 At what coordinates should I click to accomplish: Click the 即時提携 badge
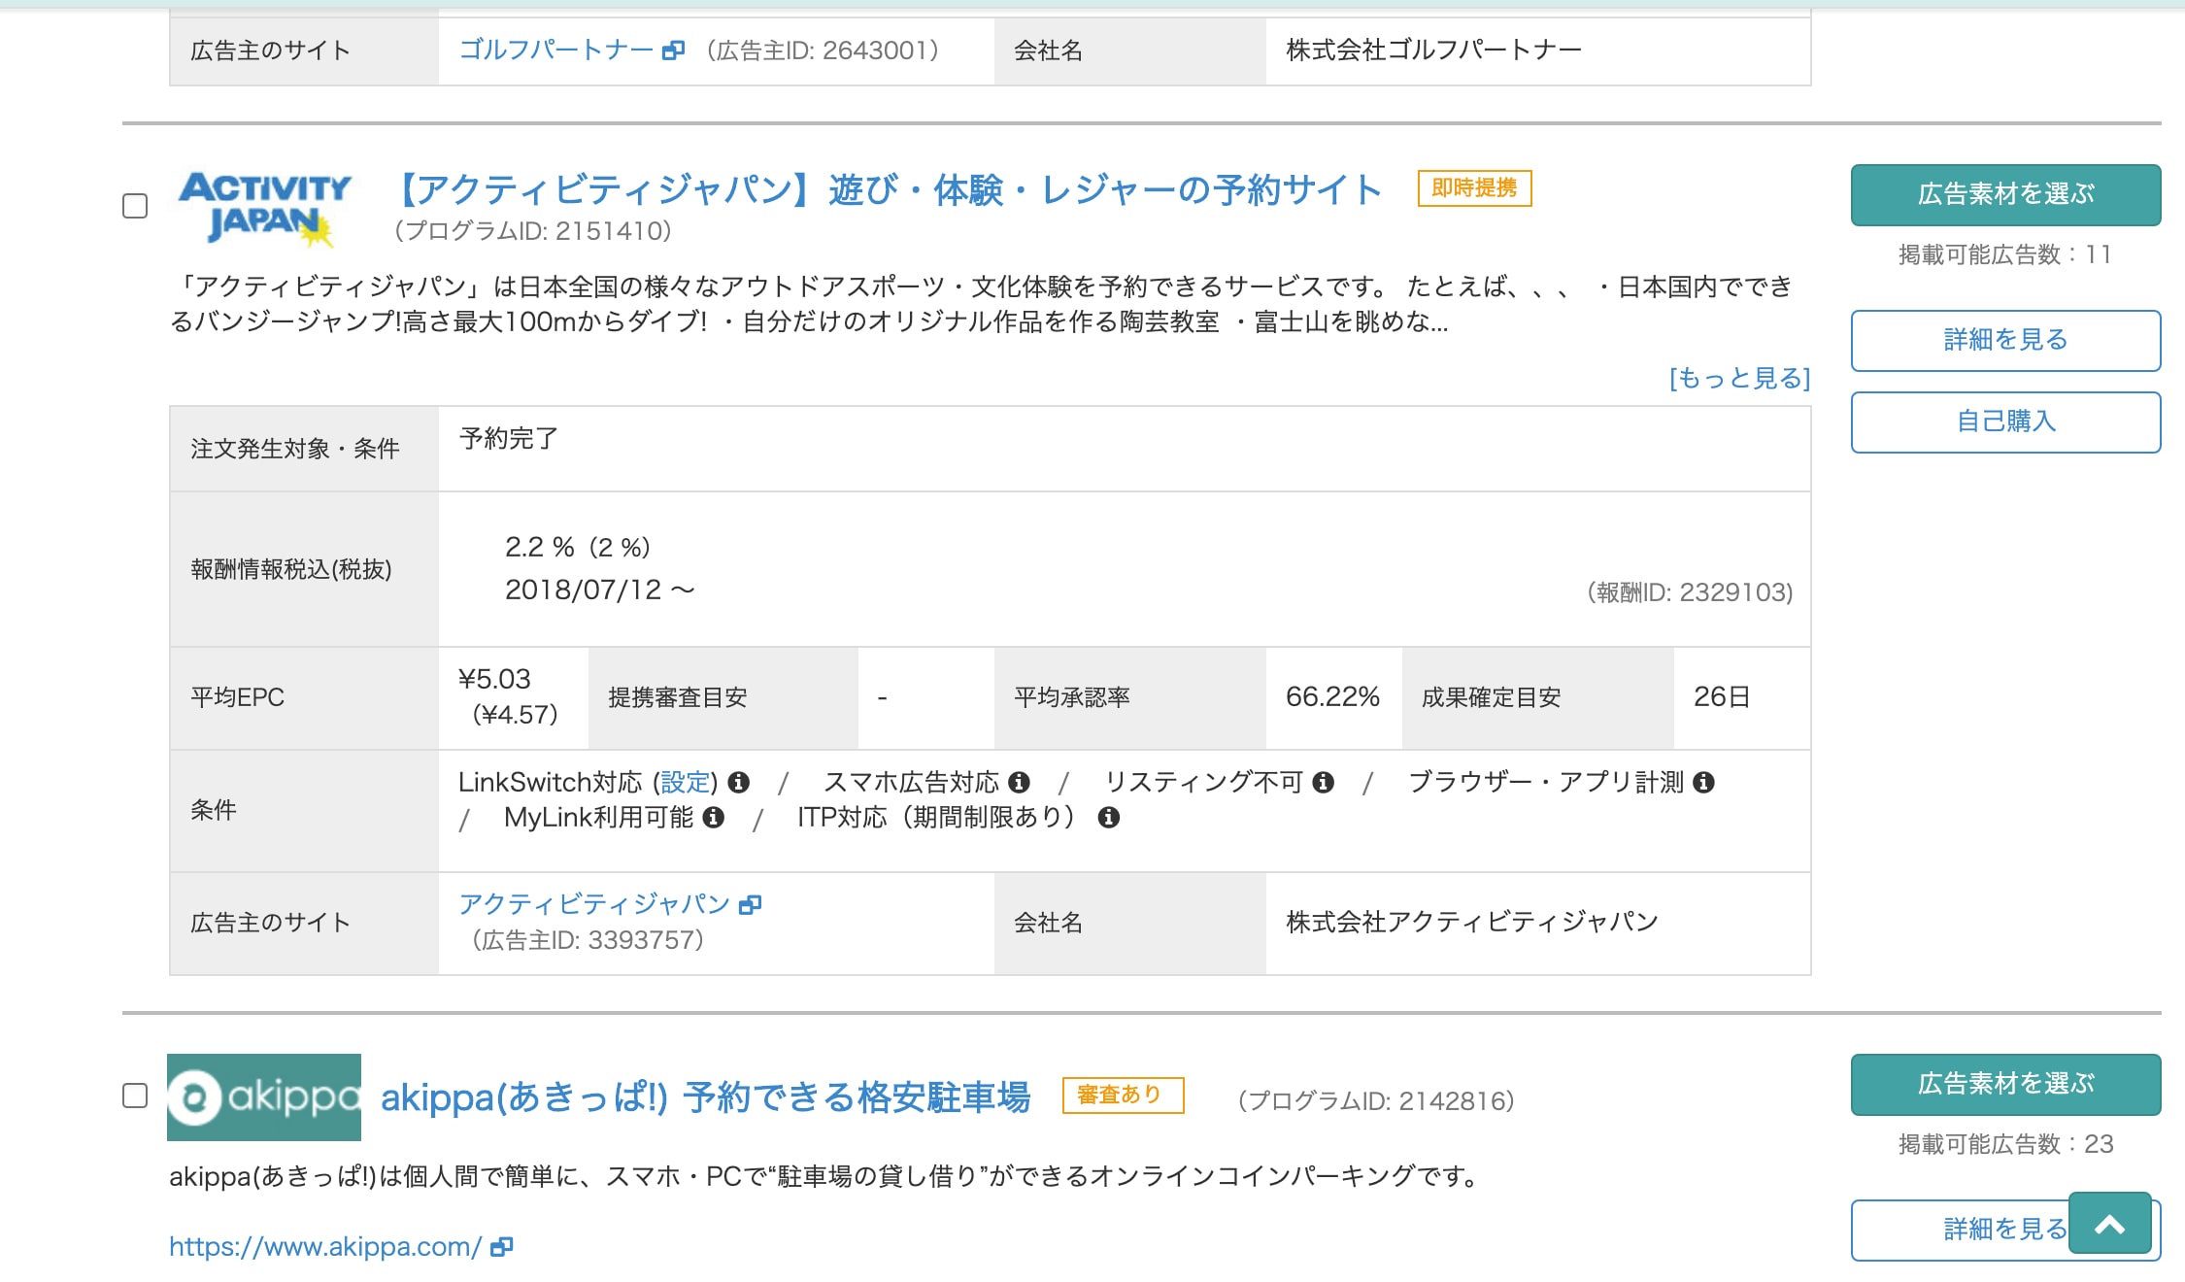point(1474,188)
